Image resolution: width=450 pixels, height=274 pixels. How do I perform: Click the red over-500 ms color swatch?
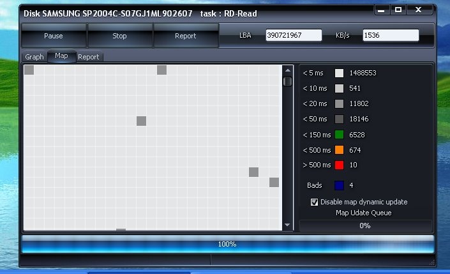[x=339, y=165]
